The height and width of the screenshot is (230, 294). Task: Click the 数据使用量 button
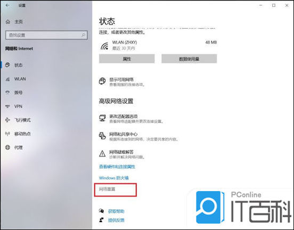(x=189, y=59)
